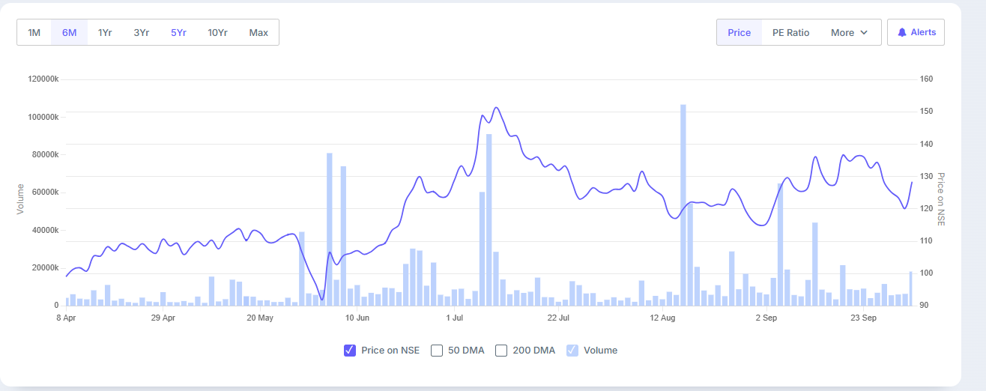Click the 150 price axis label
This screenshot has height=391, width=986.
926,112
